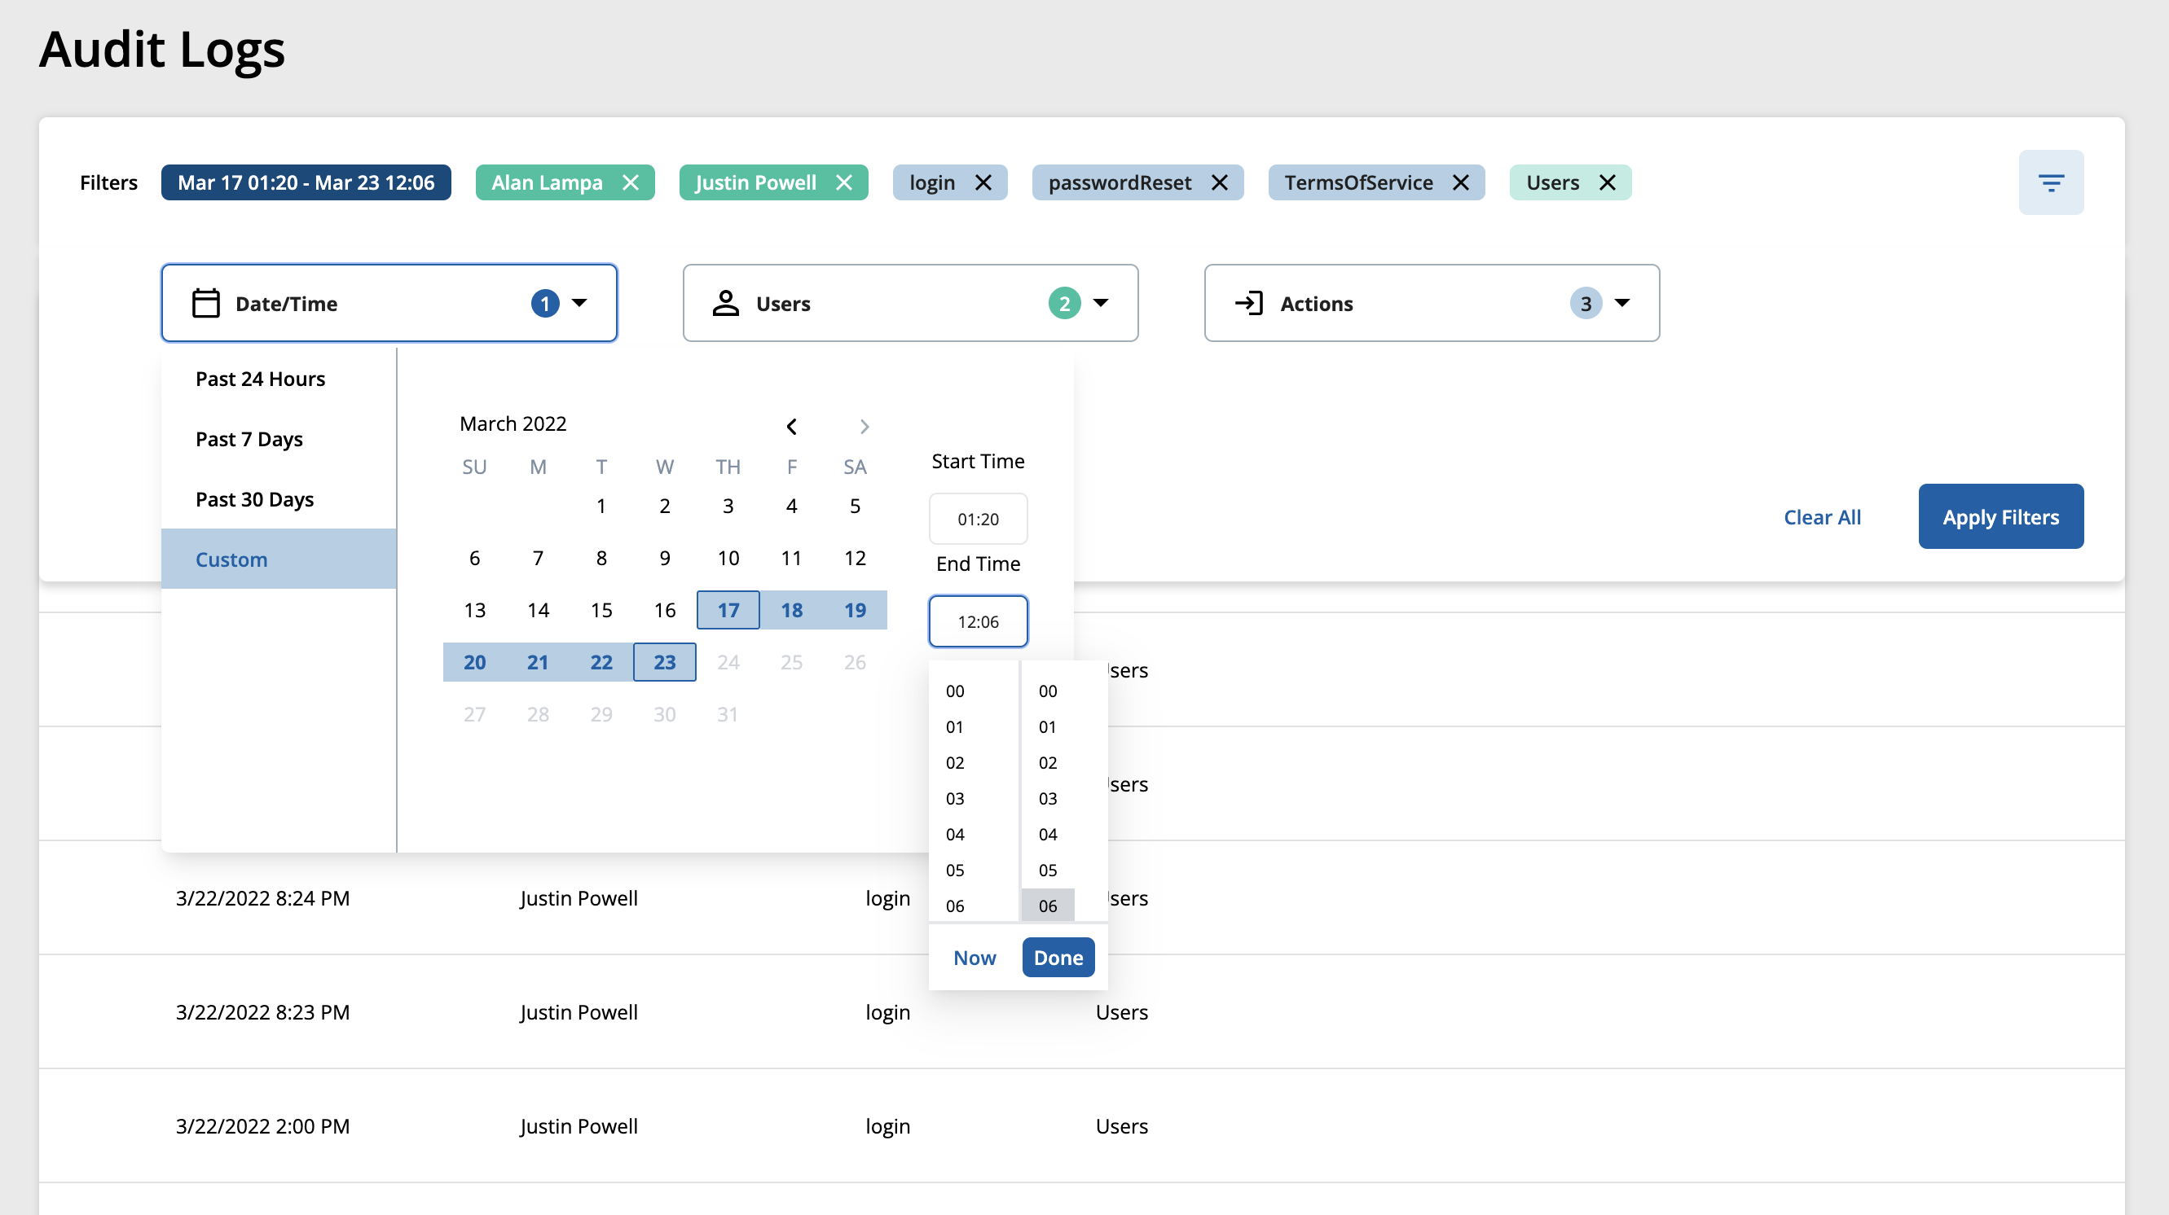Remove the Justin Powell filter chip

[844, 182]
